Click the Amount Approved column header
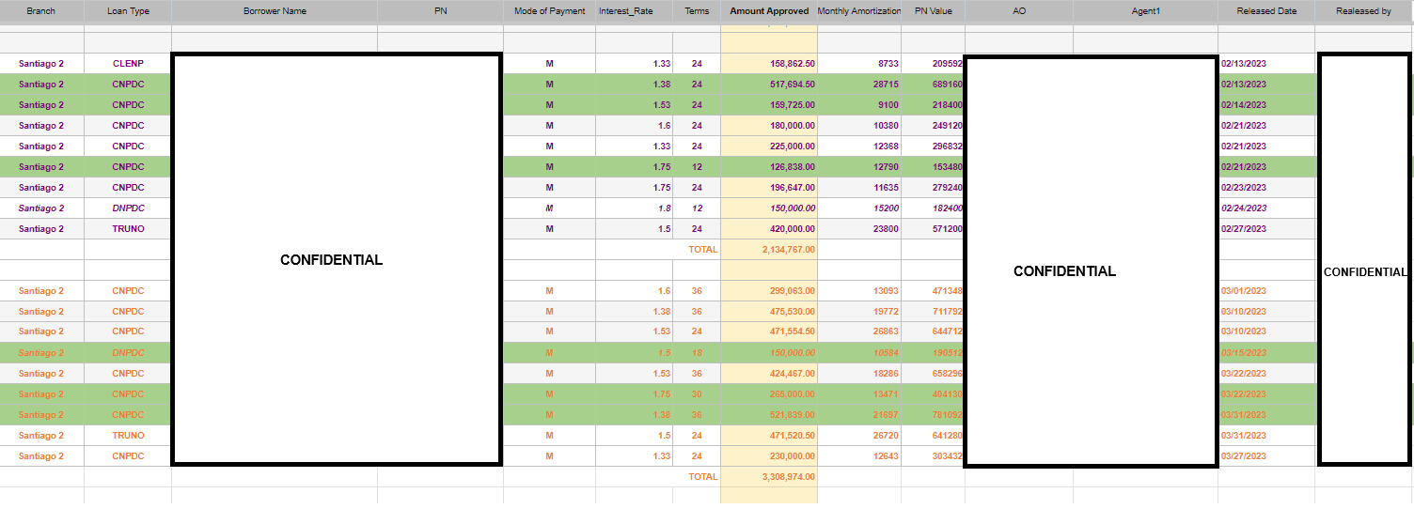This screenshot has height=524, width=1414. (x=769, y=11)
